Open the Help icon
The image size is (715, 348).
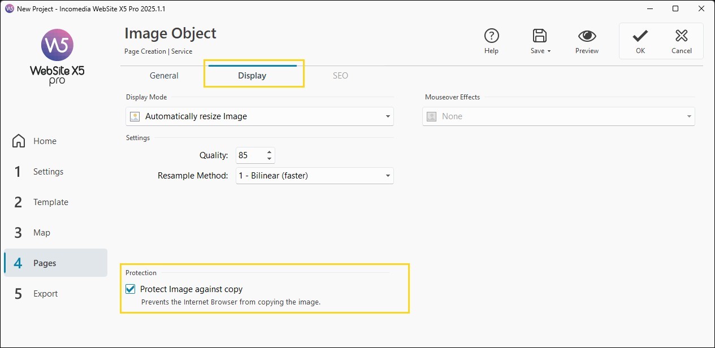tap(491, 36)
